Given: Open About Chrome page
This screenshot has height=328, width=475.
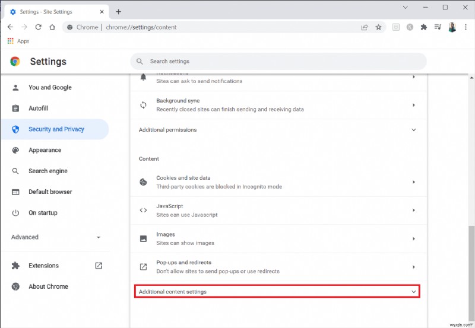Looking at the screenshot, I should pos(55,286).
